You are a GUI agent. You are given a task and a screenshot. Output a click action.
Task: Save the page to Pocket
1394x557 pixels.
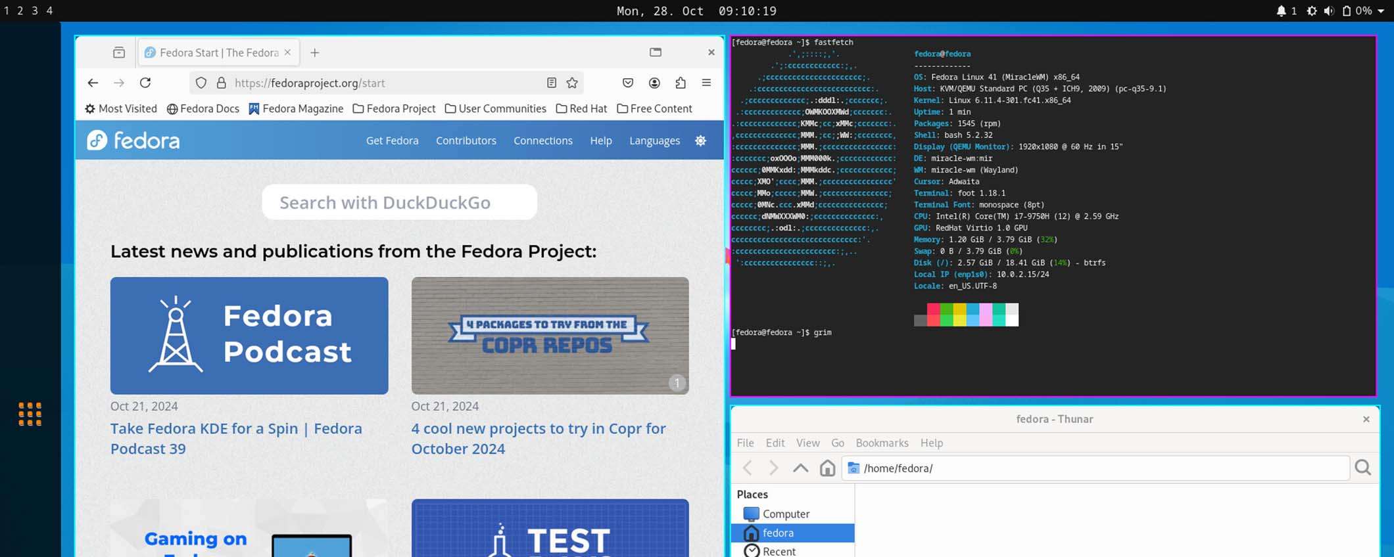(628, 83)
